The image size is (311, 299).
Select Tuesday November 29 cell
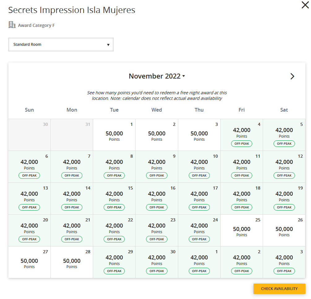pos(114,262)
